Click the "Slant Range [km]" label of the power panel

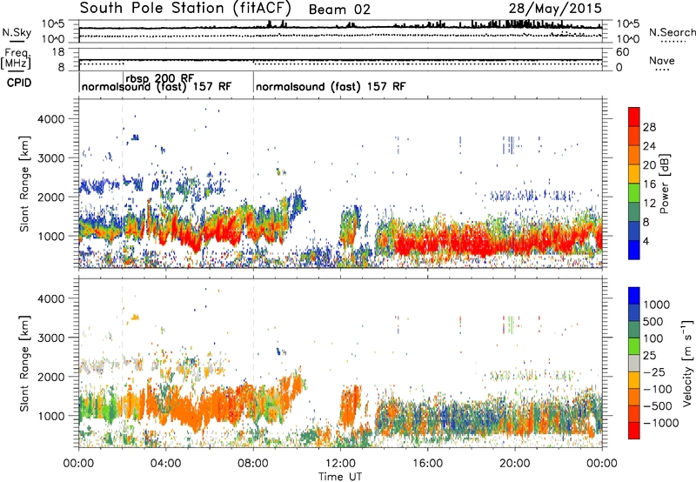pyautogui.click(x=24, y=184)
